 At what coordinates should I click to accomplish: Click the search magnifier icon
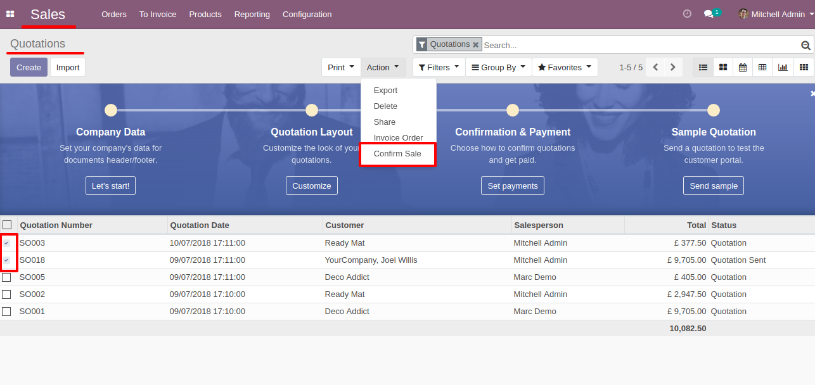coord(805,45)
